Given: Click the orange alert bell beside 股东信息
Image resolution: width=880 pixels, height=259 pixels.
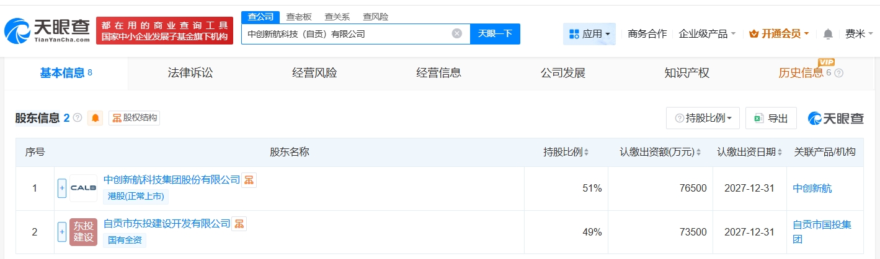Looking at the screenshot, I should coord(96,118).
